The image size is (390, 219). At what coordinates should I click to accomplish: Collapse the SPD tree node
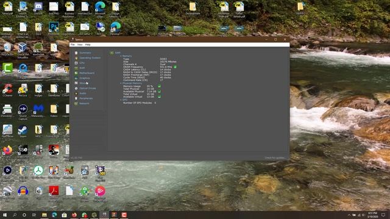coord(121,100)
